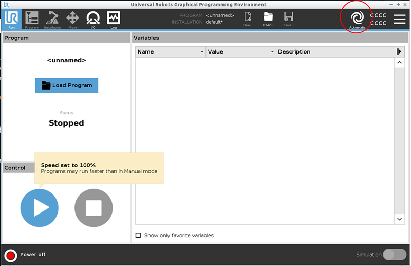
Task: Open the Run tab
Action: pyautogui.click(x=11, y=20)
